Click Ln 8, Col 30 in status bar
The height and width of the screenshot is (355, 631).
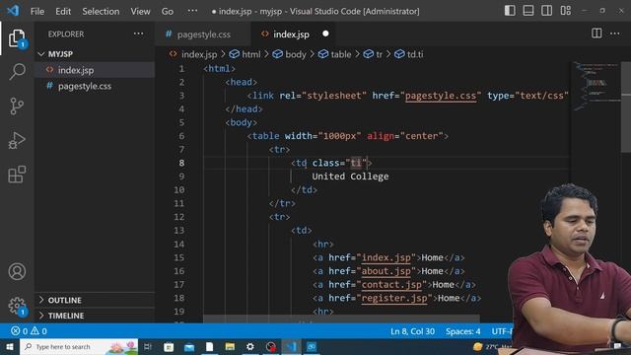[x=412, y=331]
